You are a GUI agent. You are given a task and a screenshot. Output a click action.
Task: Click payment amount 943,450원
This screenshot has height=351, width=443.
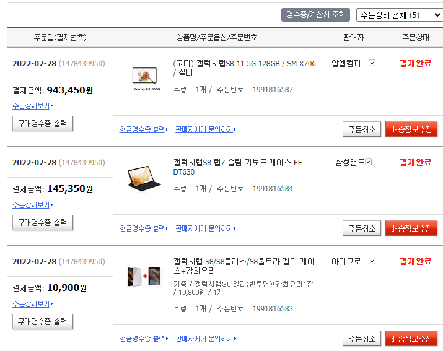(70, 90)
